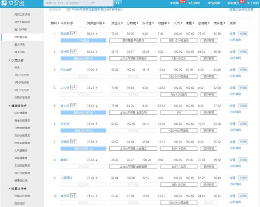Open 关注微信 in the top navigation
Screen dimensions: 260x207
(x=194, y=3)
